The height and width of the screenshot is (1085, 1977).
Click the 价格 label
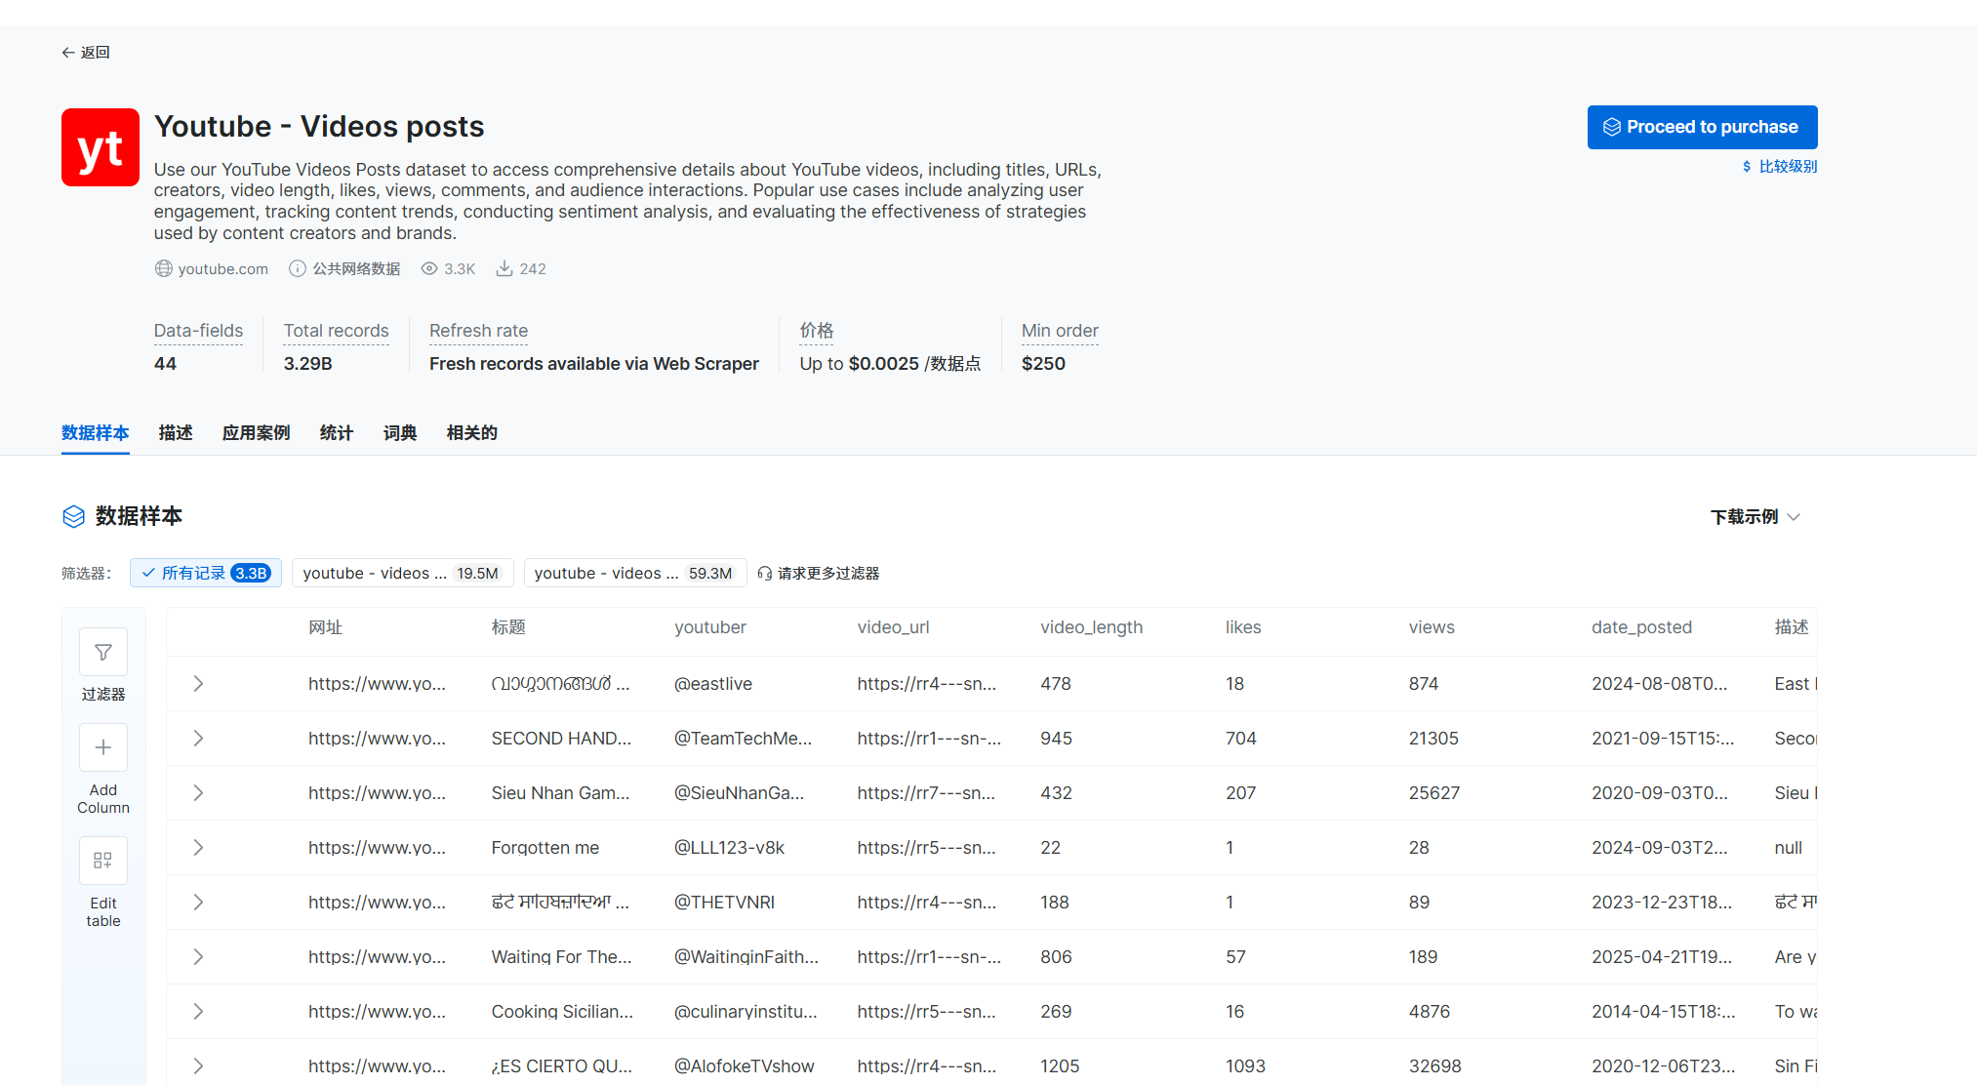click(x=817, y=331)
